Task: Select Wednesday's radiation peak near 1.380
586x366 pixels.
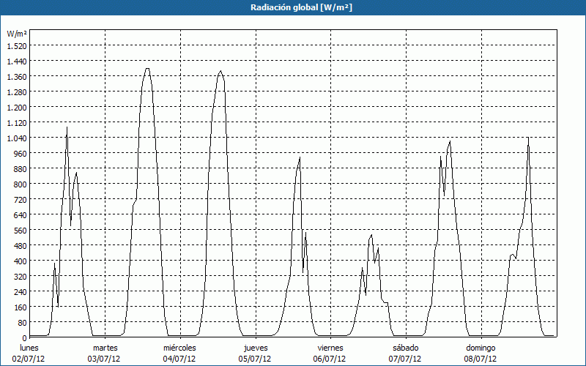Action: 220,71
